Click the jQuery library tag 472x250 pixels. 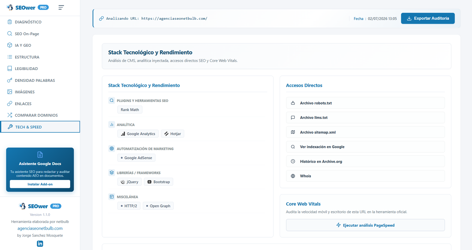pyautogui.click(x=130, y=182)
